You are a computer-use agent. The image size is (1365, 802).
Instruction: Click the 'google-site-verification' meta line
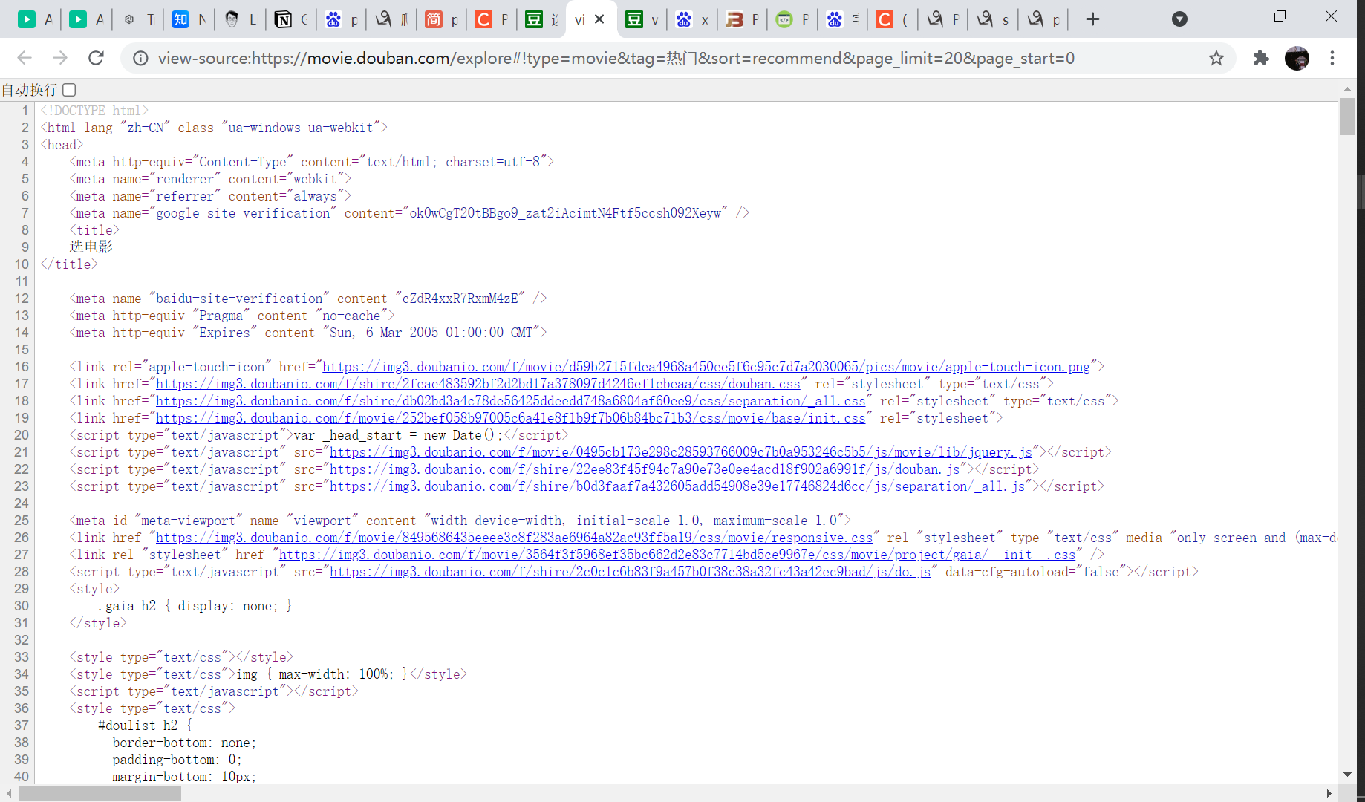[410, 213]
